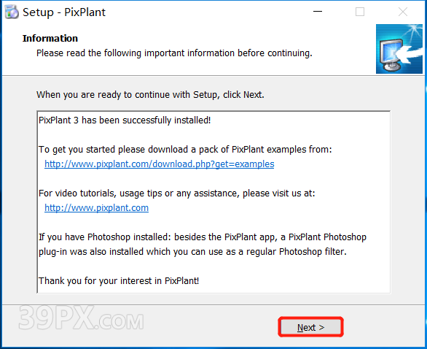Viewport: 427px width, 349px height.
Task: Click the 'If you have Photoshop installed' line
Action: coord(203,237)
